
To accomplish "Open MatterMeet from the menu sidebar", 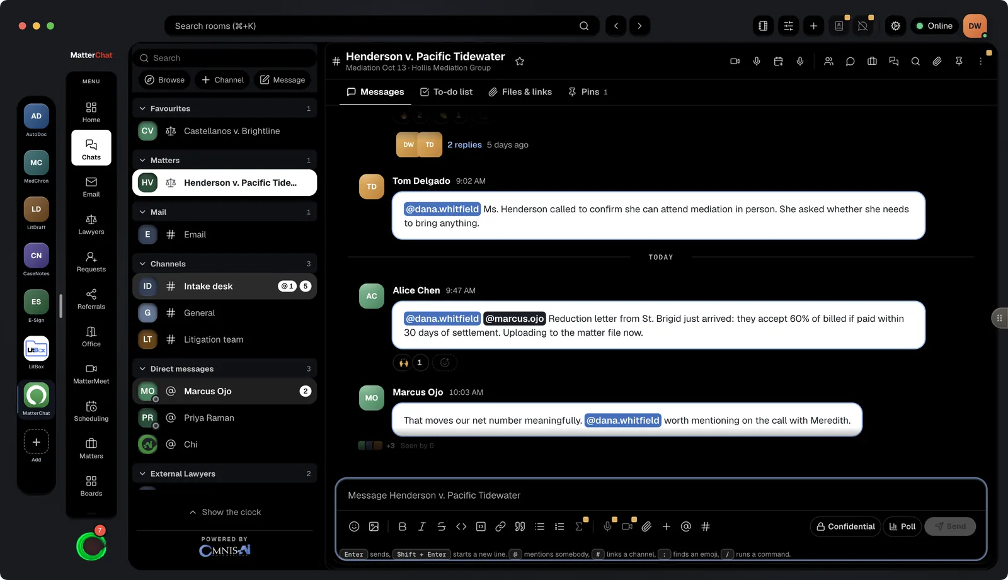I will pos(91,373).
